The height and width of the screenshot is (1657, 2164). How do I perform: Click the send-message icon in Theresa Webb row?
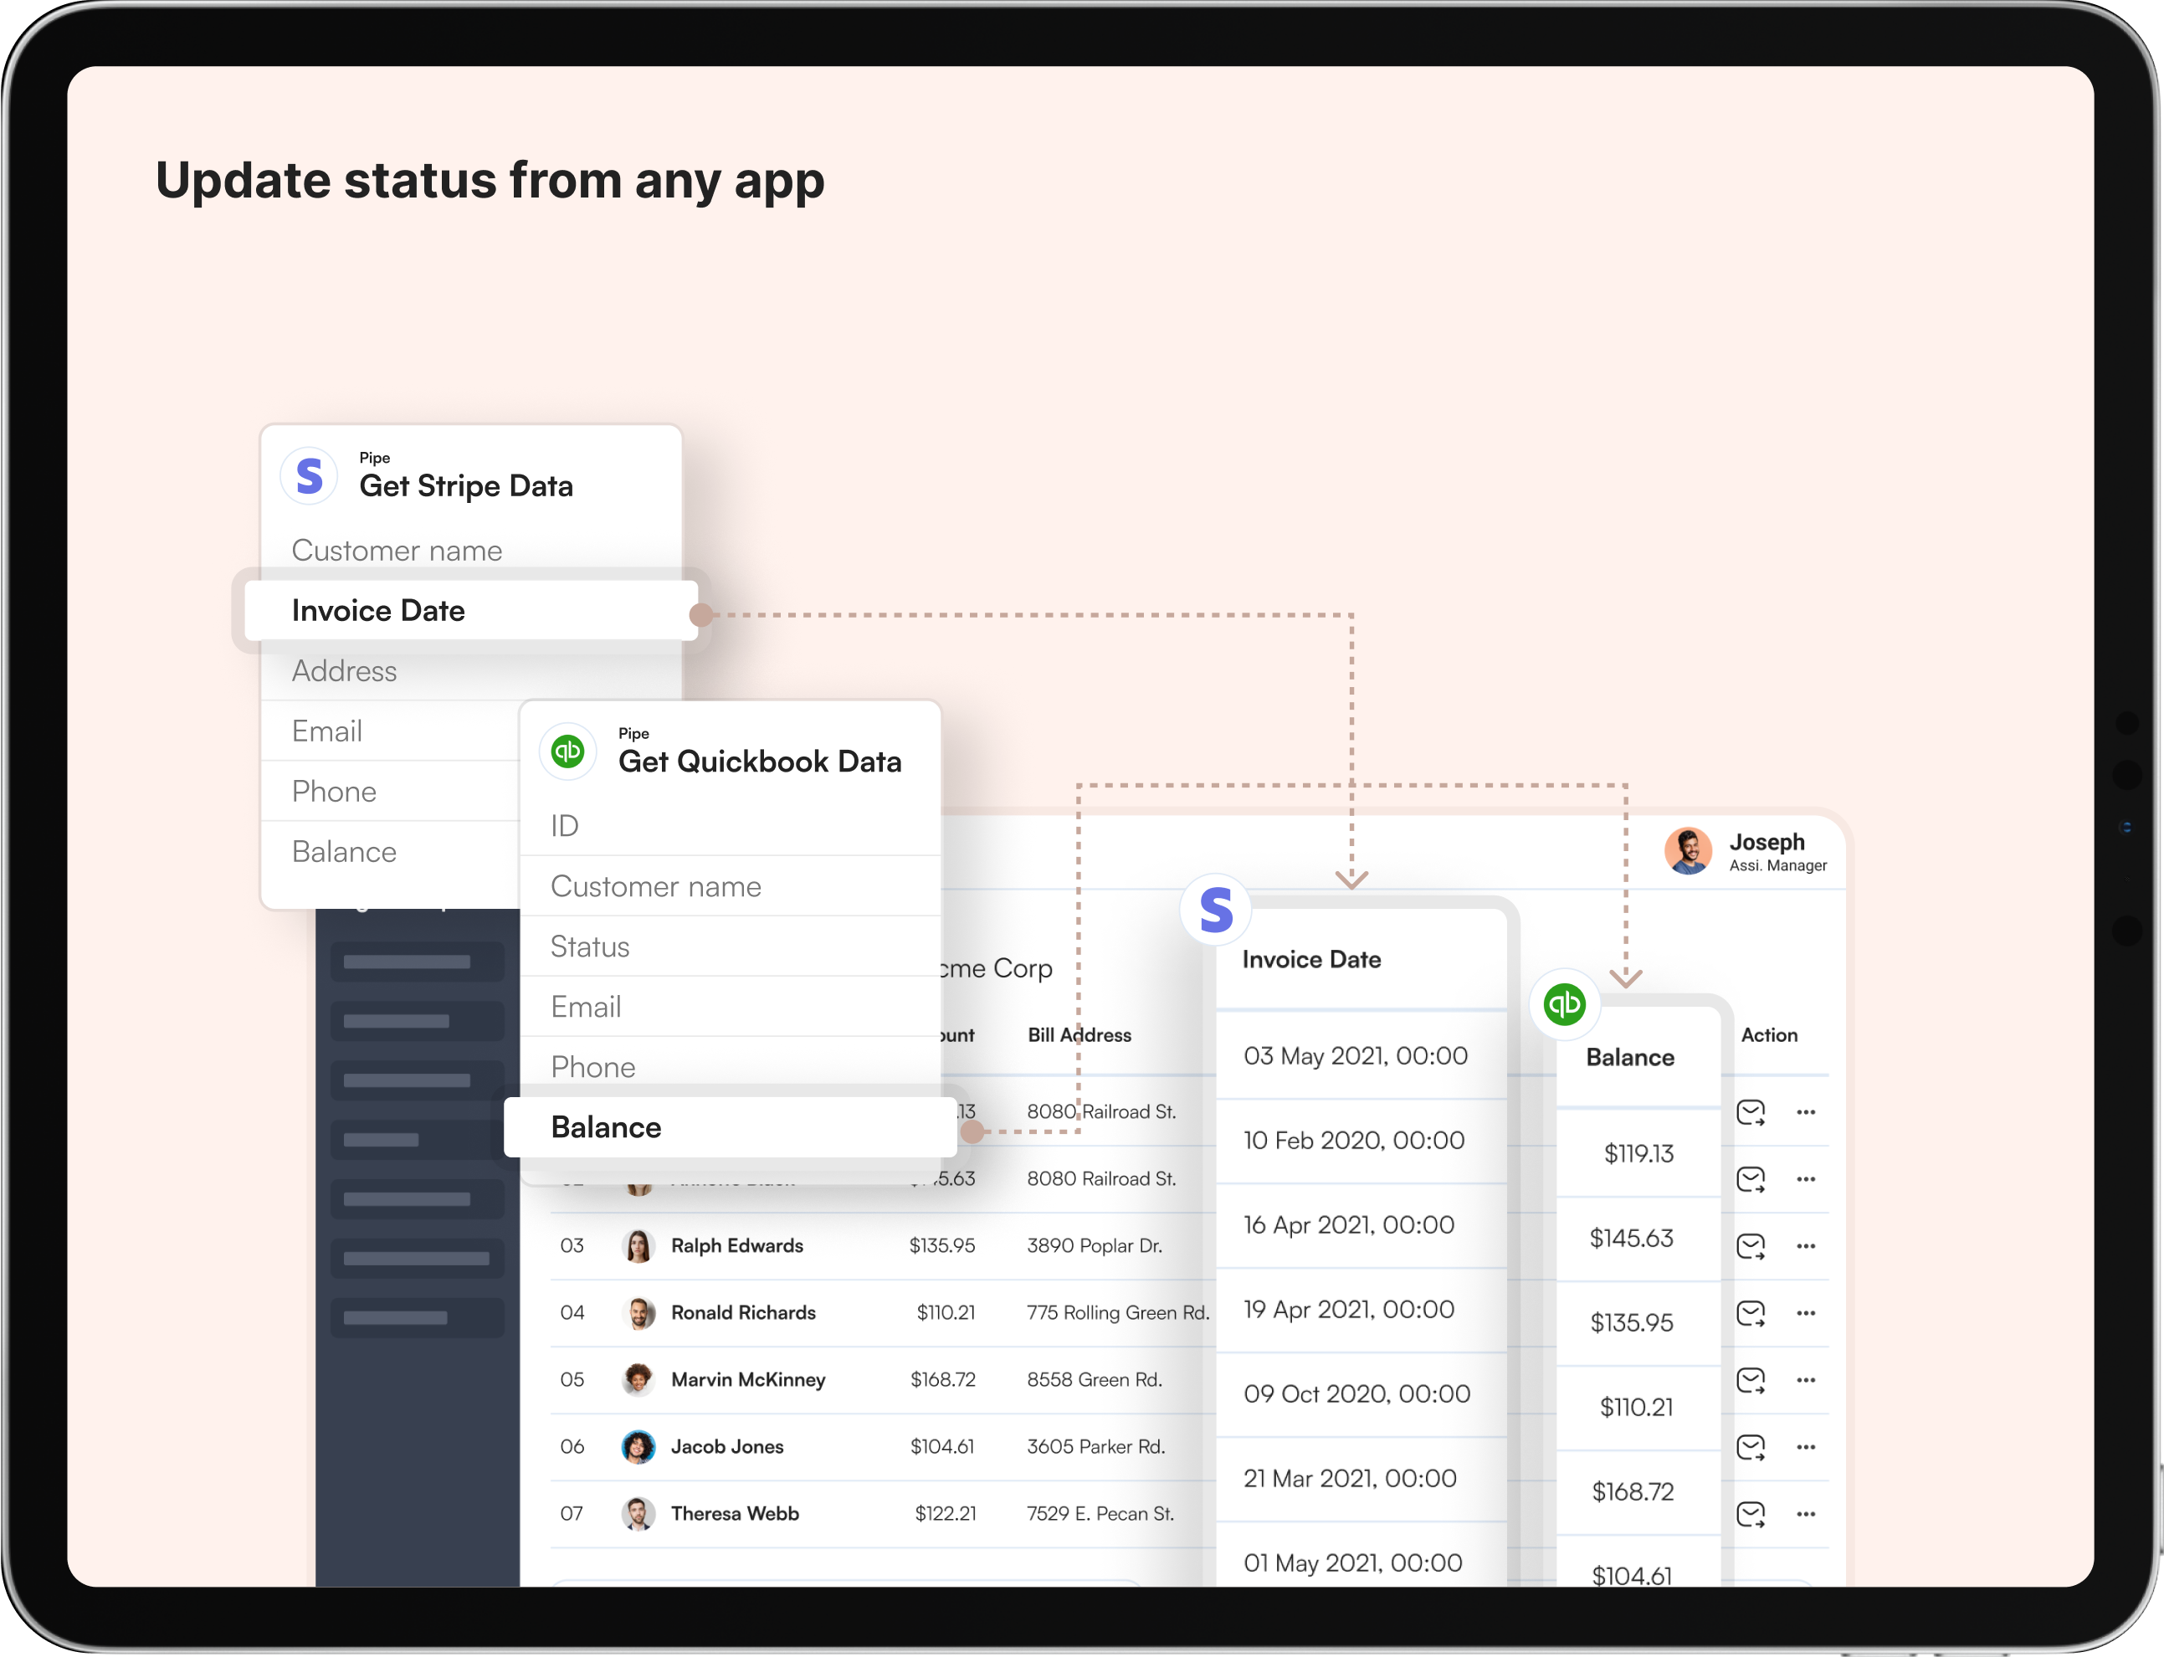(x=1751, y=1515)
